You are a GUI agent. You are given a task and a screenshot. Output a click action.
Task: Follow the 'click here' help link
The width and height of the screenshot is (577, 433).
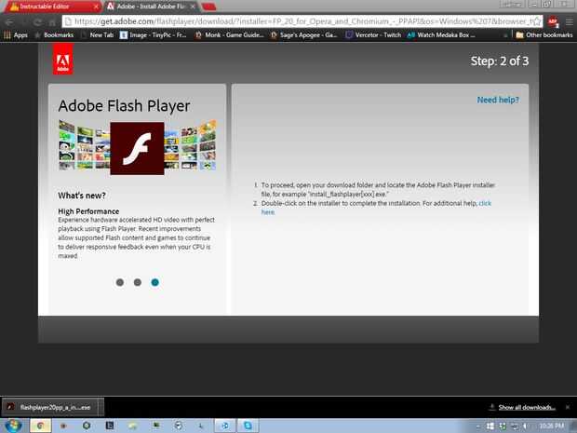pos(485,203)
